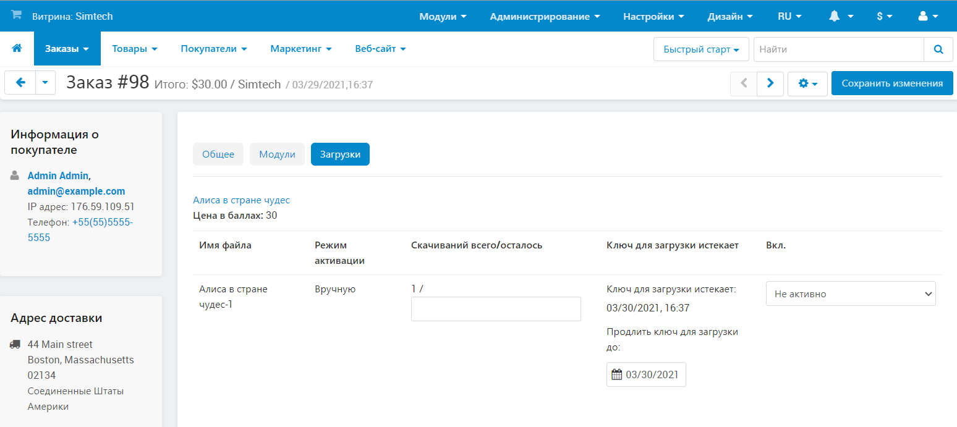Image resolution: width=957 pixels, height=427 pixels.
Task: Click the search magnifier button
Action: click(938, 49)
